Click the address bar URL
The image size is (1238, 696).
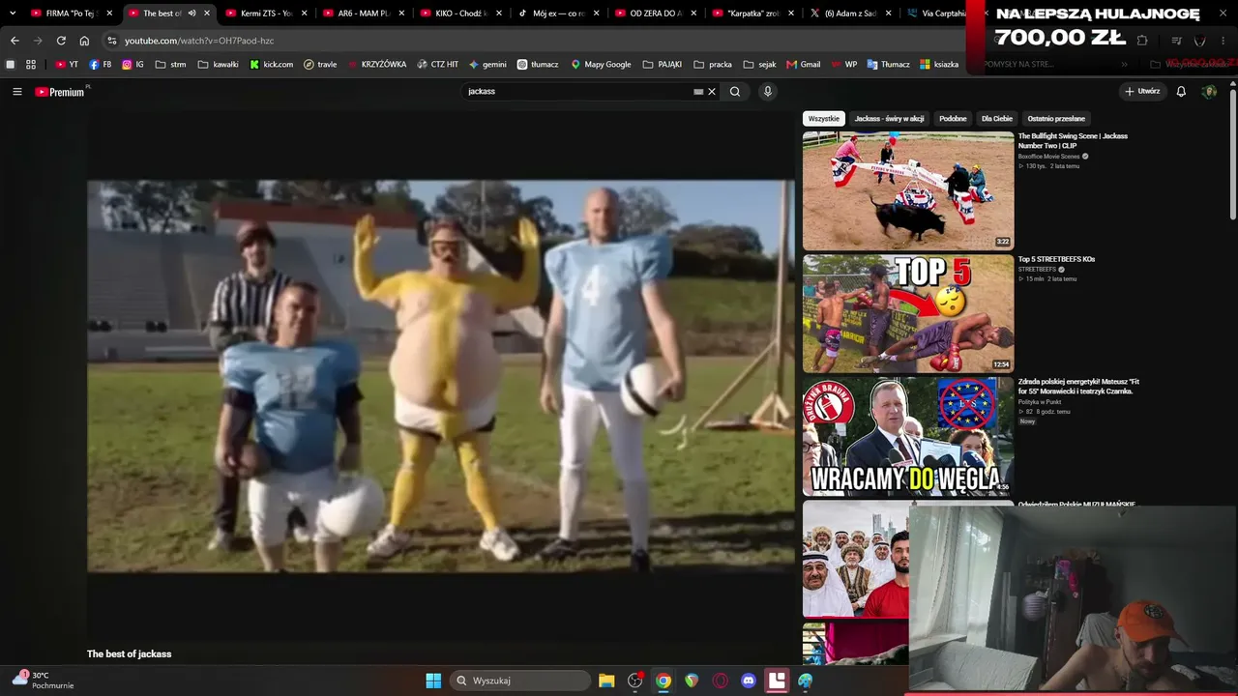[x=199, y=41]
